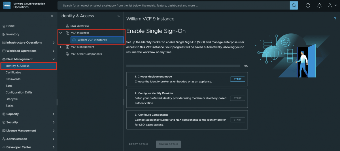Viewport: 340px width, 151px height.
Task: Click the VMW logo icon
Action: 7,5
